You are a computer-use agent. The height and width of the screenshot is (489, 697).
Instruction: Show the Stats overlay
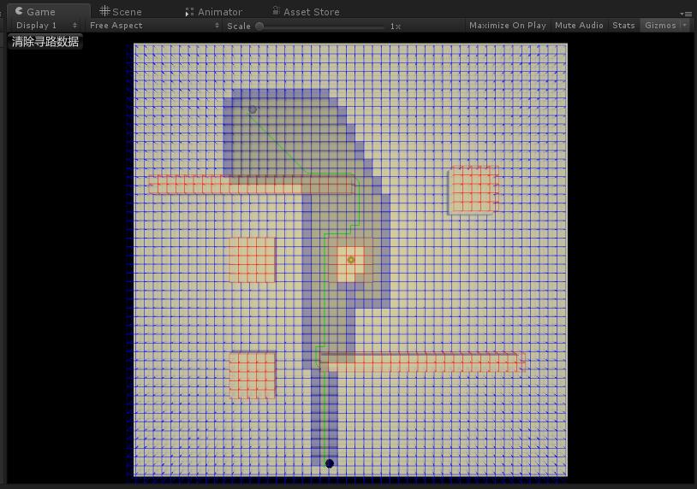tap(623, 26)
